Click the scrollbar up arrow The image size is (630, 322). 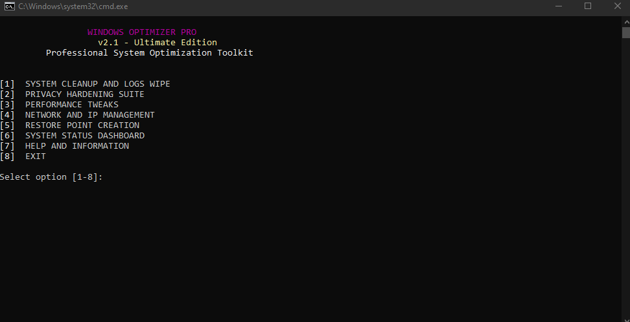[x=625, y=21]
